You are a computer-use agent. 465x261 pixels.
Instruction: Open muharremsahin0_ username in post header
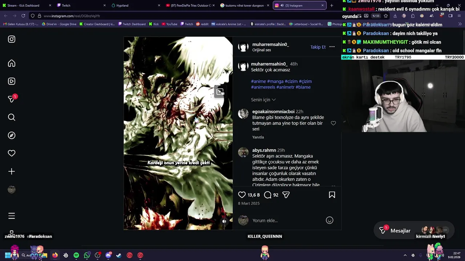point(271,45)
